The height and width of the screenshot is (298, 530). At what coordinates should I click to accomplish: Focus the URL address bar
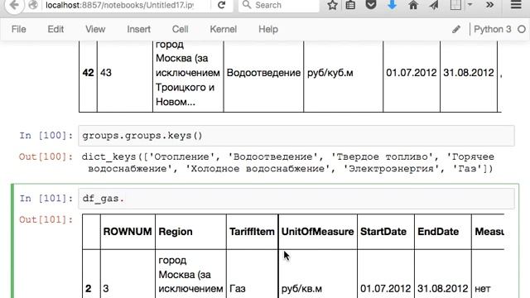coord(119,5)
